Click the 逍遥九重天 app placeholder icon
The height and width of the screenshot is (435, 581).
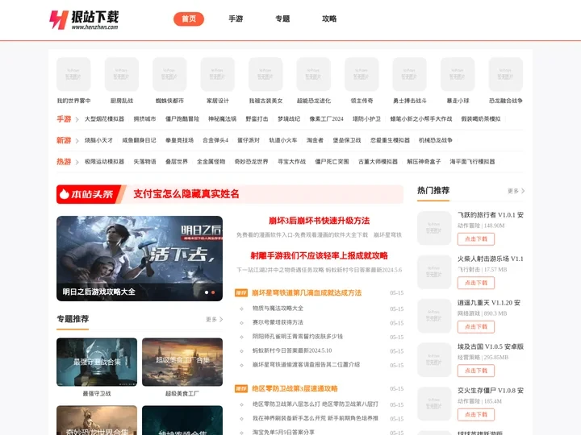(434, 316)
